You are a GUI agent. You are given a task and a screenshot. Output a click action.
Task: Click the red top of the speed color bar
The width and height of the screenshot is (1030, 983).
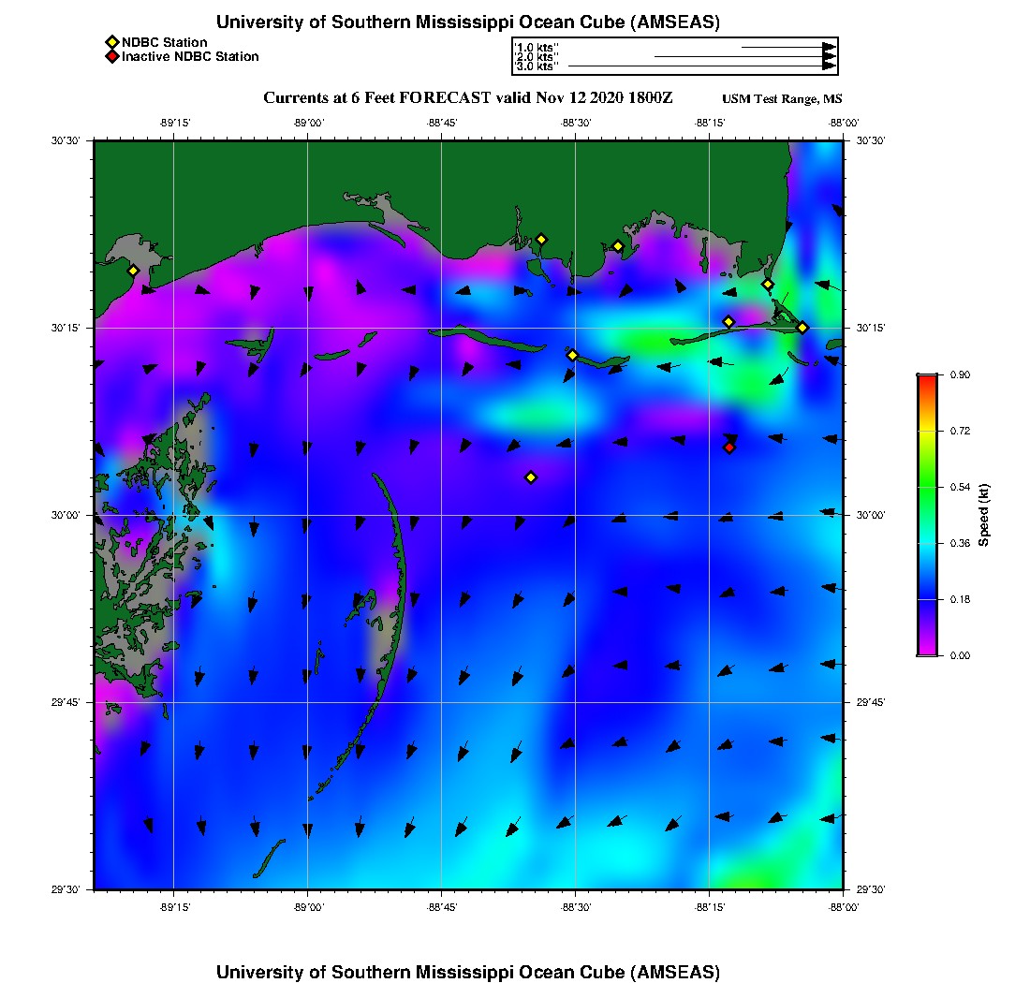point(926,379)
